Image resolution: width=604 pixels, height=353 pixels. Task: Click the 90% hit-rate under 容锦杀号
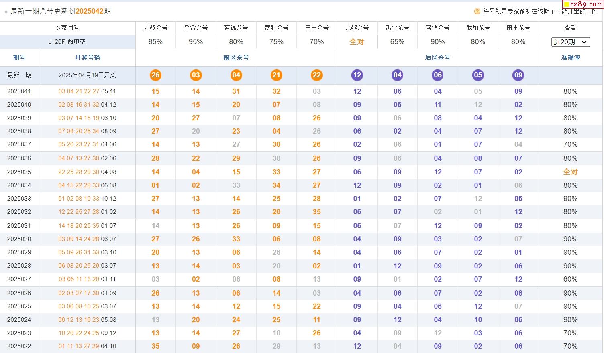438,42
